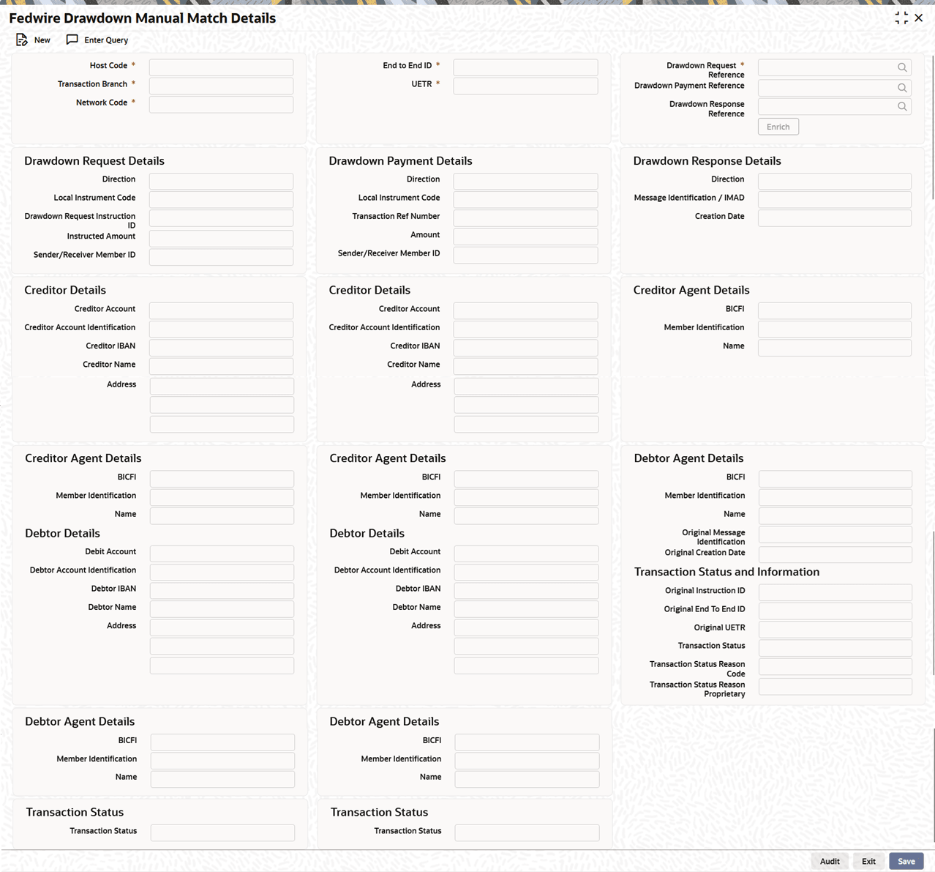Viewport: 935px width, 872px height.
Task: Click the Instructed Amount field
Action: [x=221, y=238]
